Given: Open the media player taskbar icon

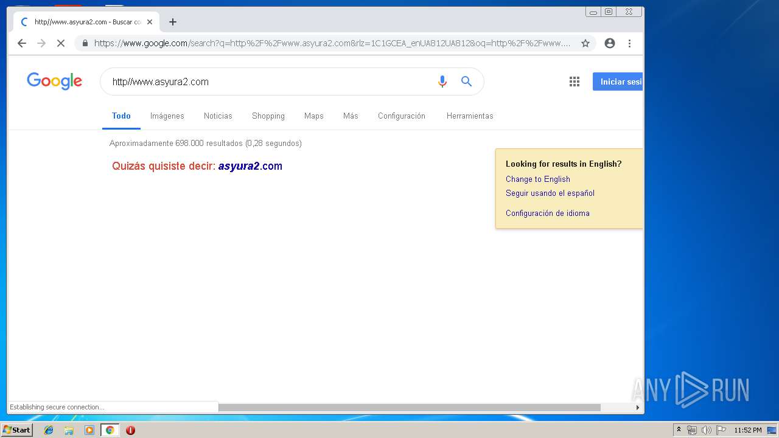Looking at the screenshot, I should pos(89,430).
